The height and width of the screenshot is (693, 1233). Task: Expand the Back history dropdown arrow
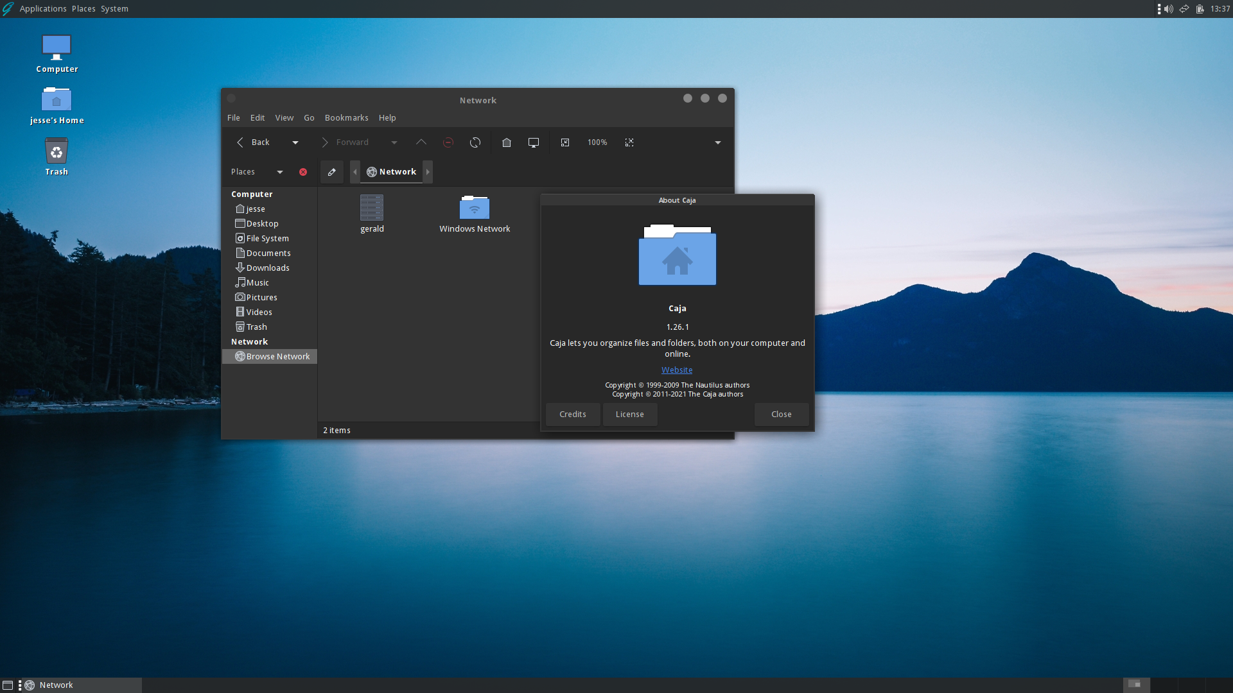(295, 142)
